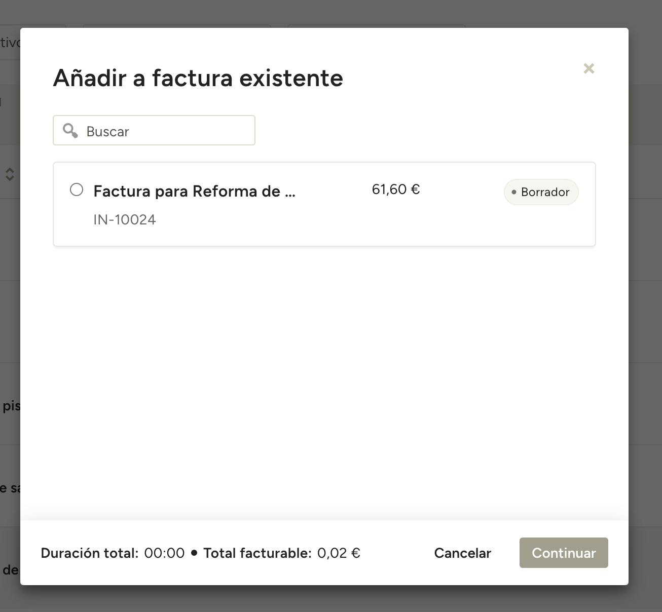Click the bullet separator in the footer
662x612 pixels.
[194, 553]
